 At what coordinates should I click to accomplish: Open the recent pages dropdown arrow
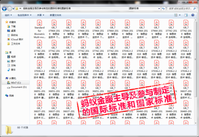click(13, 9)
